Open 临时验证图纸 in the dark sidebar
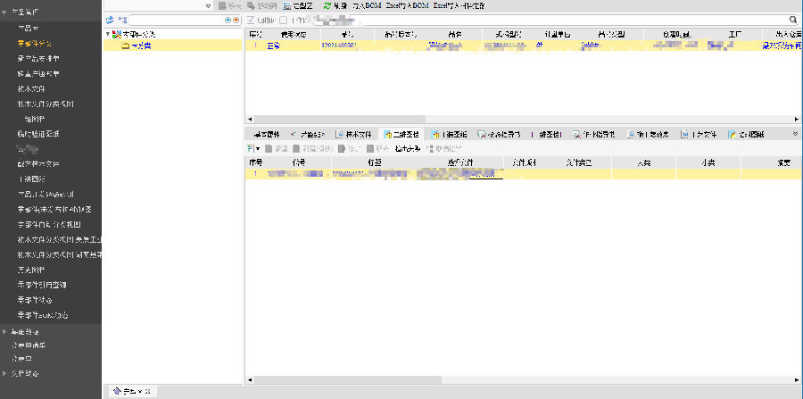Image resolution: width=803 pixels, height=399 pixels. click(x=39, y=134)
